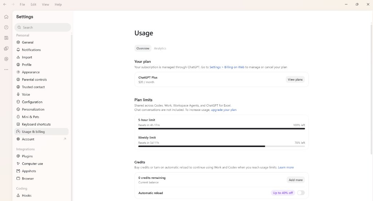
Task: Open the Edit menu
Action: pos(34,4)
